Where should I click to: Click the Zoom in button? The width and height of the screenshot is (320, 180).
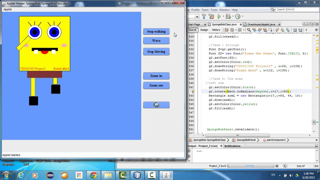(x=156, y=76)
